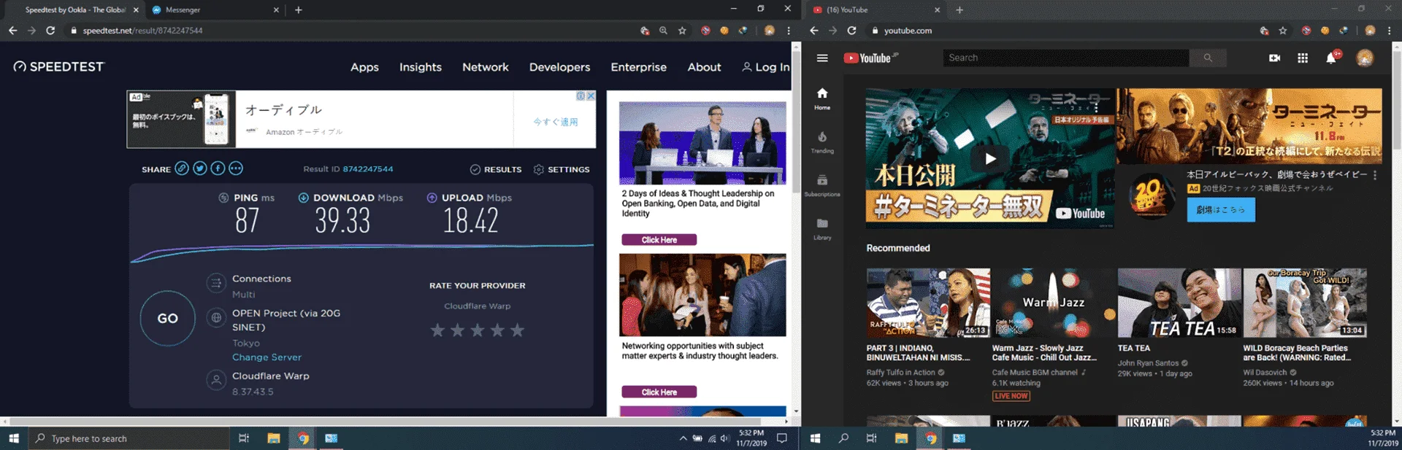Open the Enterprise menu on Speedtest
The height and width of the screenshot is (450, 1402).
(x=638, y=67)
